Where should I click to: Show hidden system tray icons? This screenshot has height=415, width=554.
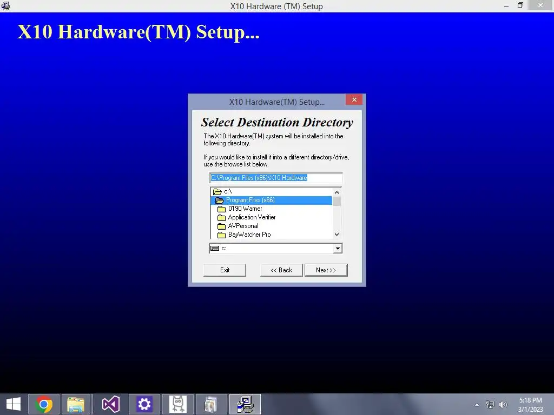pos(477,405)
